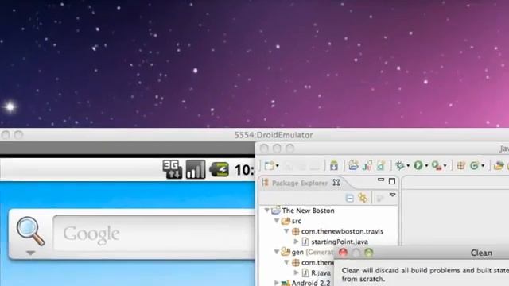Open the Debug dropdown arrow
Image resolution: width=509 pixels, height=286 pixels.
pos(408,166)
